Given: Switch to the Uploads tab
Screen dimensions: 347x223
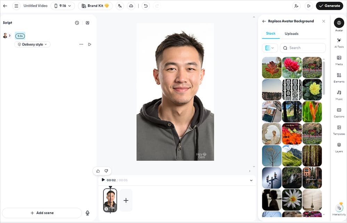Looking at the screenshot, I should [291, 34].
